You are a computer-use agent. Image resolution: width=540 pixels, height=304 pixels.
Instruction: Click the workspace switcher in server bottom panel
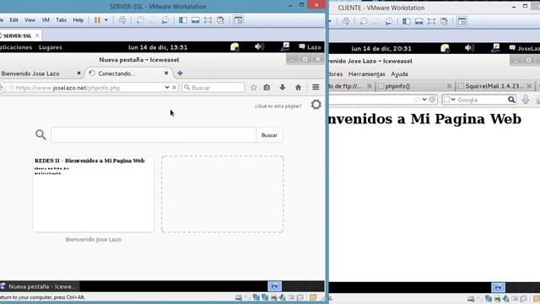[274, 286]
